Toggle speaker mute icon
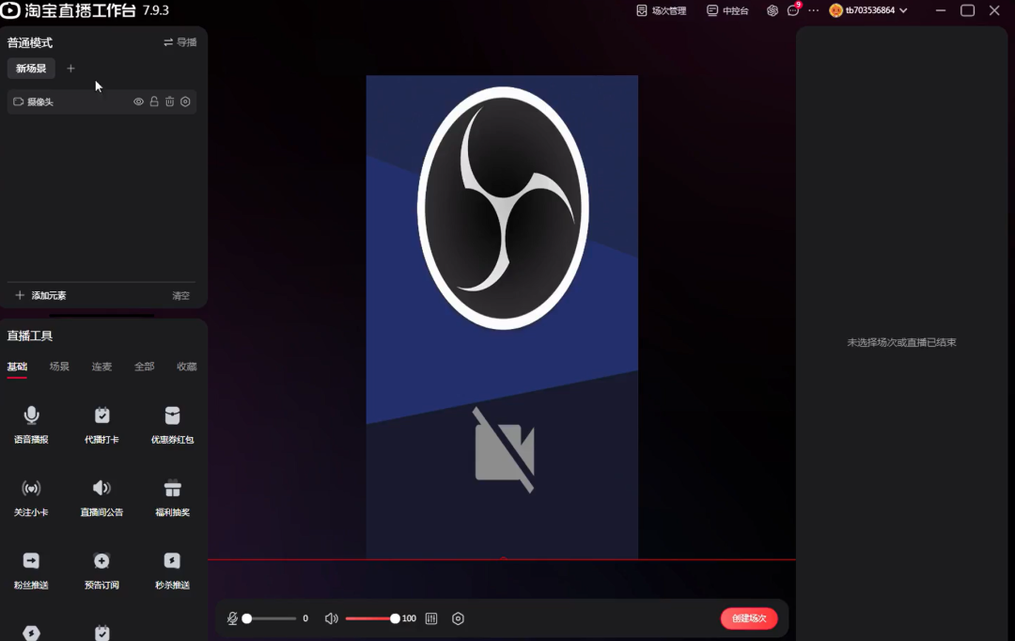The image size is (1015, 641). (332, 619)
